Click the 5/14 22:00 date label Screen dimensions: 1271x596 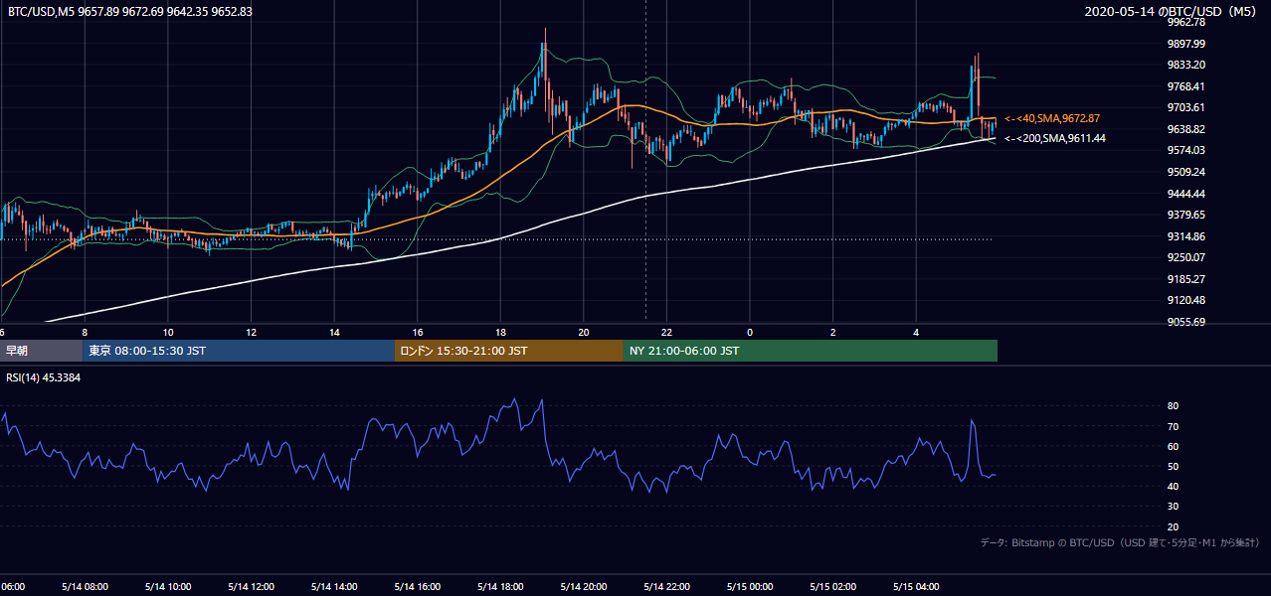pyautogui.click(x=667, y=587)
